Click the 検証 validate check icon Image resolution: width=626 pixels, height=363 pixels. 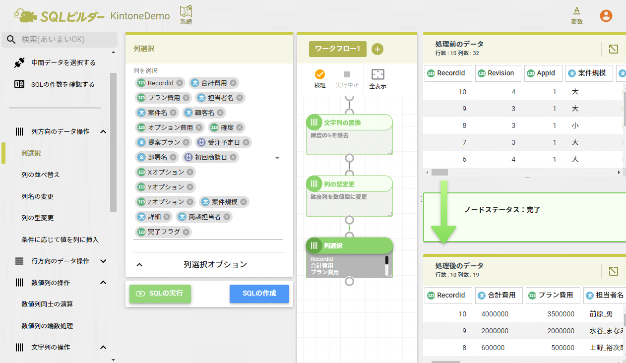tap(320, 74)
